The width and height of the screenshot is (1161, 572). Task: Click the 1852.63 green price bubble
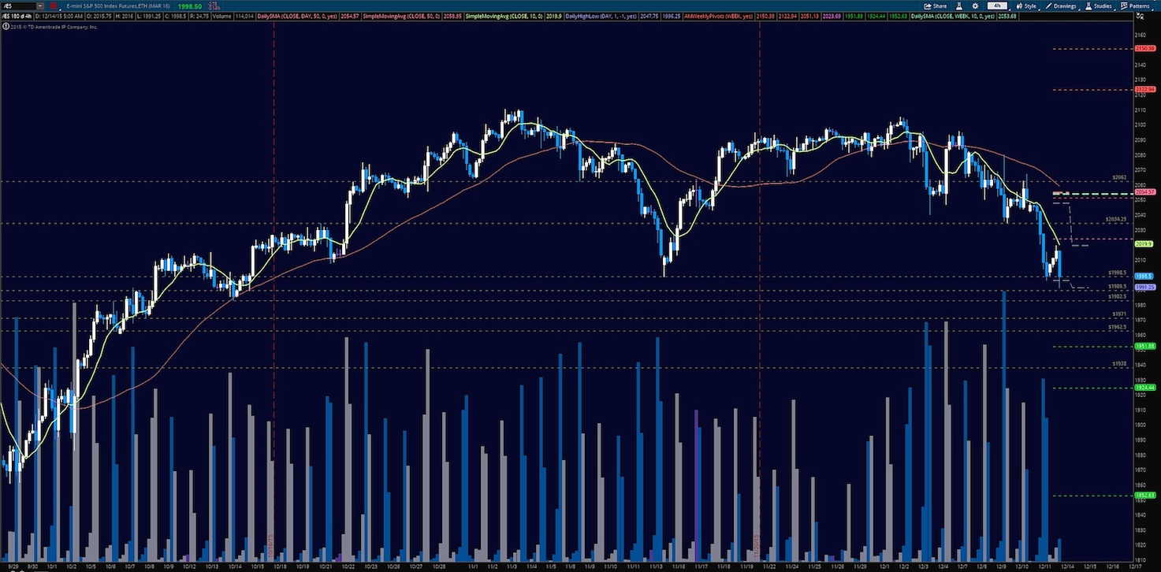pos(1144,496)
